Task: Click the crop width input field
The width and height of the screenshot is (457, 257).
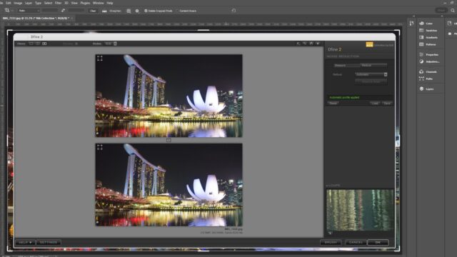Action: pyautogui.click(x=49, y=11)
